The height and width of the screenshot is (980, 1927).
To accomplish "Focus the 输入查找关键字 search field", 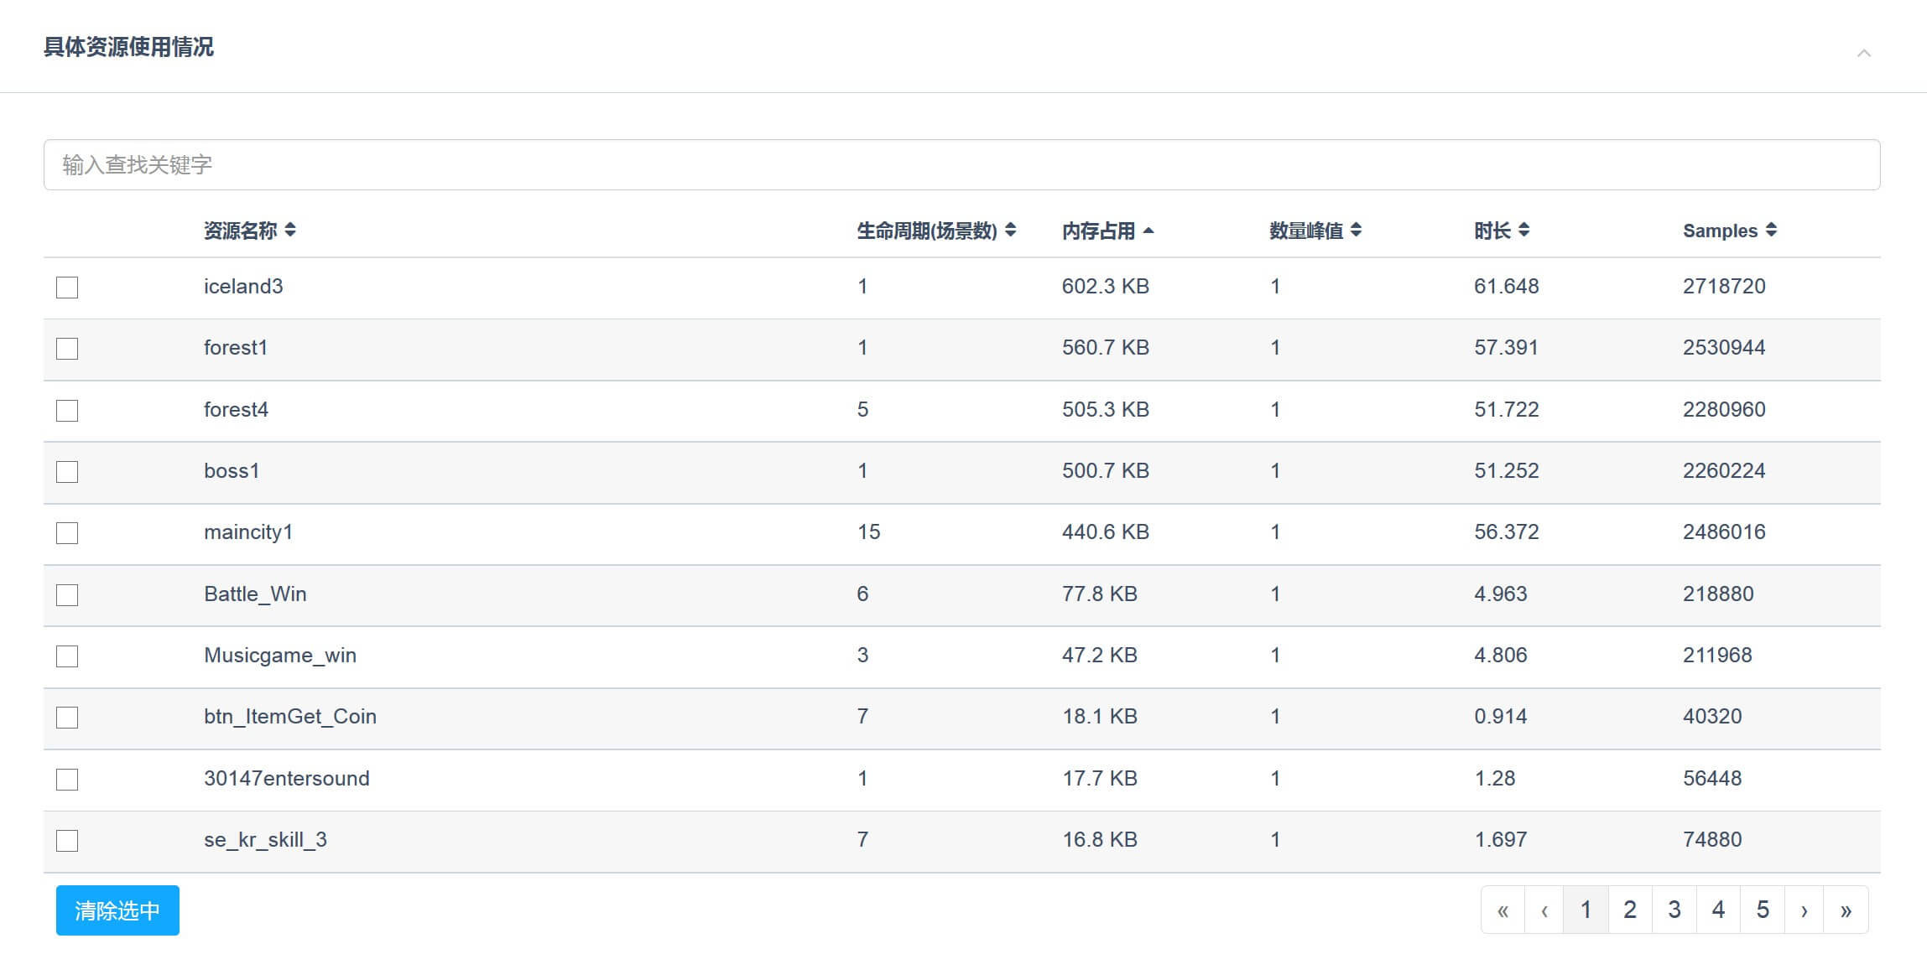I will pyautogui.click(x=961, y=165).
